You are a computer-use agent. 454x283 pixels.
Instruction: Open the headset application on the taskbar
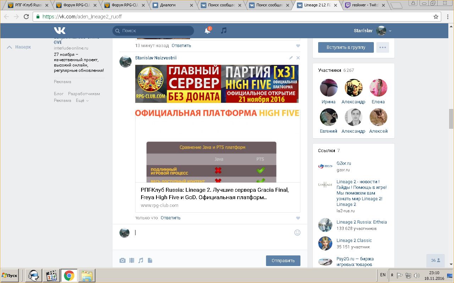click(x=34, y=275)
